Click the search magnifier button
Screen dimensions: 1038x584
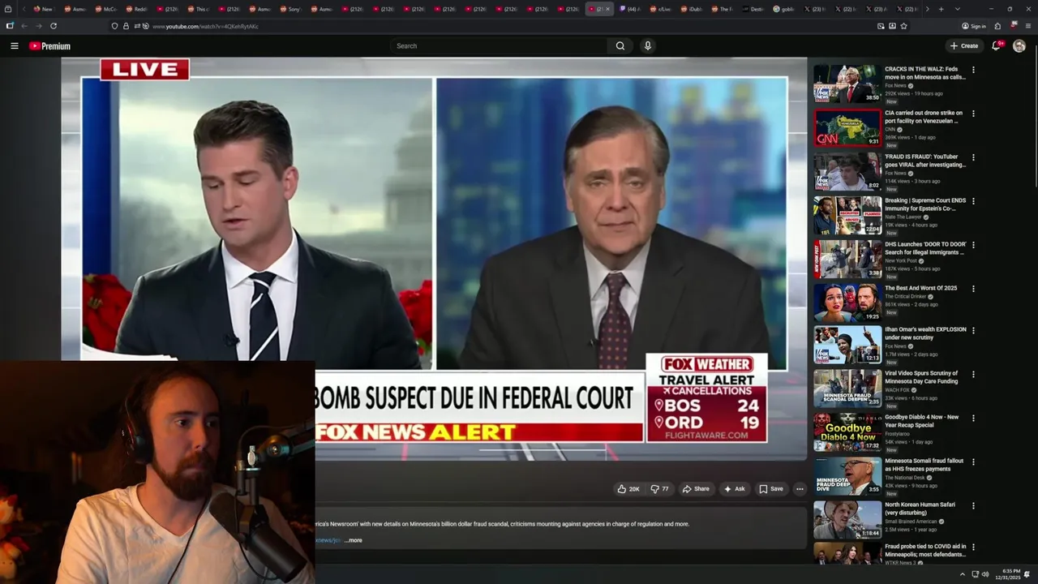(620, 46)
